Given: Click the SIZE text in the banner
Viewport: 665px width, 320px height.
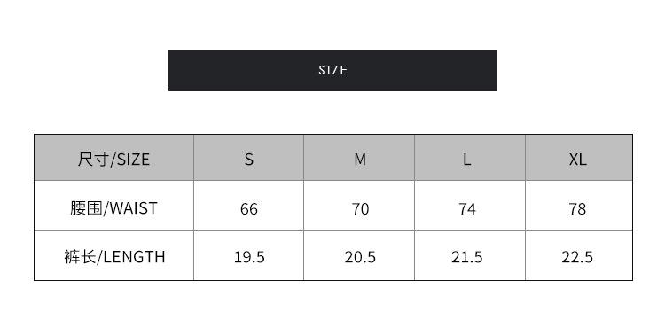Looking at the screenshot, I should pos(332,70).
